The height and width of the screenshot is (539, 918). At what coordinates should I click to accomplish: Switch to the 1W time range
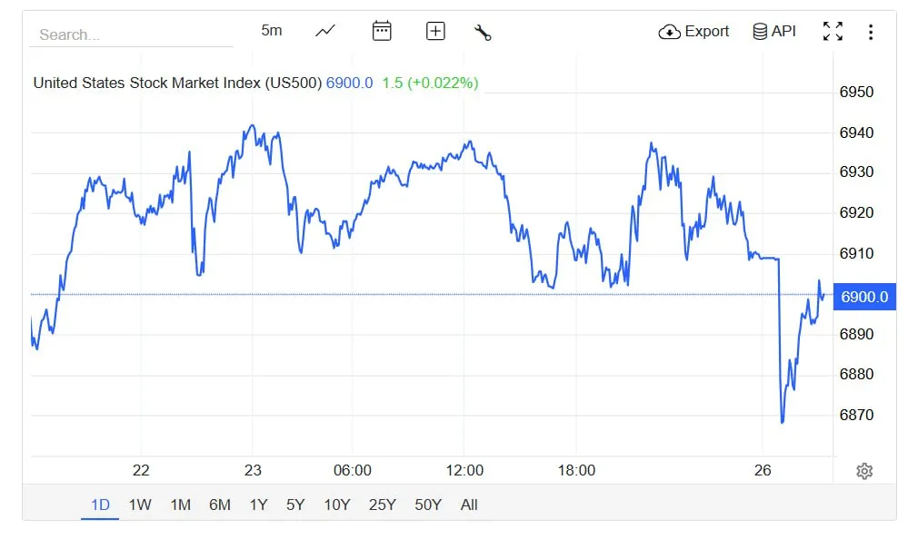click(x=140, y=505)
